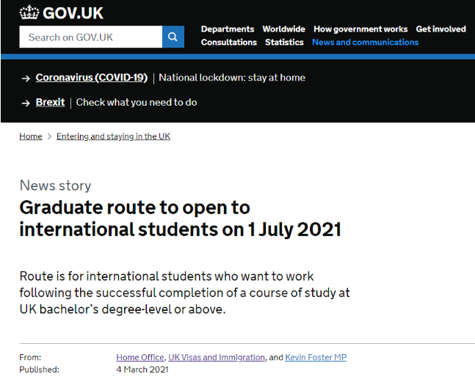Open the Coronavirus (COVID-19) link
Viewport: 475px width, 385px height.
coord(92,78)
